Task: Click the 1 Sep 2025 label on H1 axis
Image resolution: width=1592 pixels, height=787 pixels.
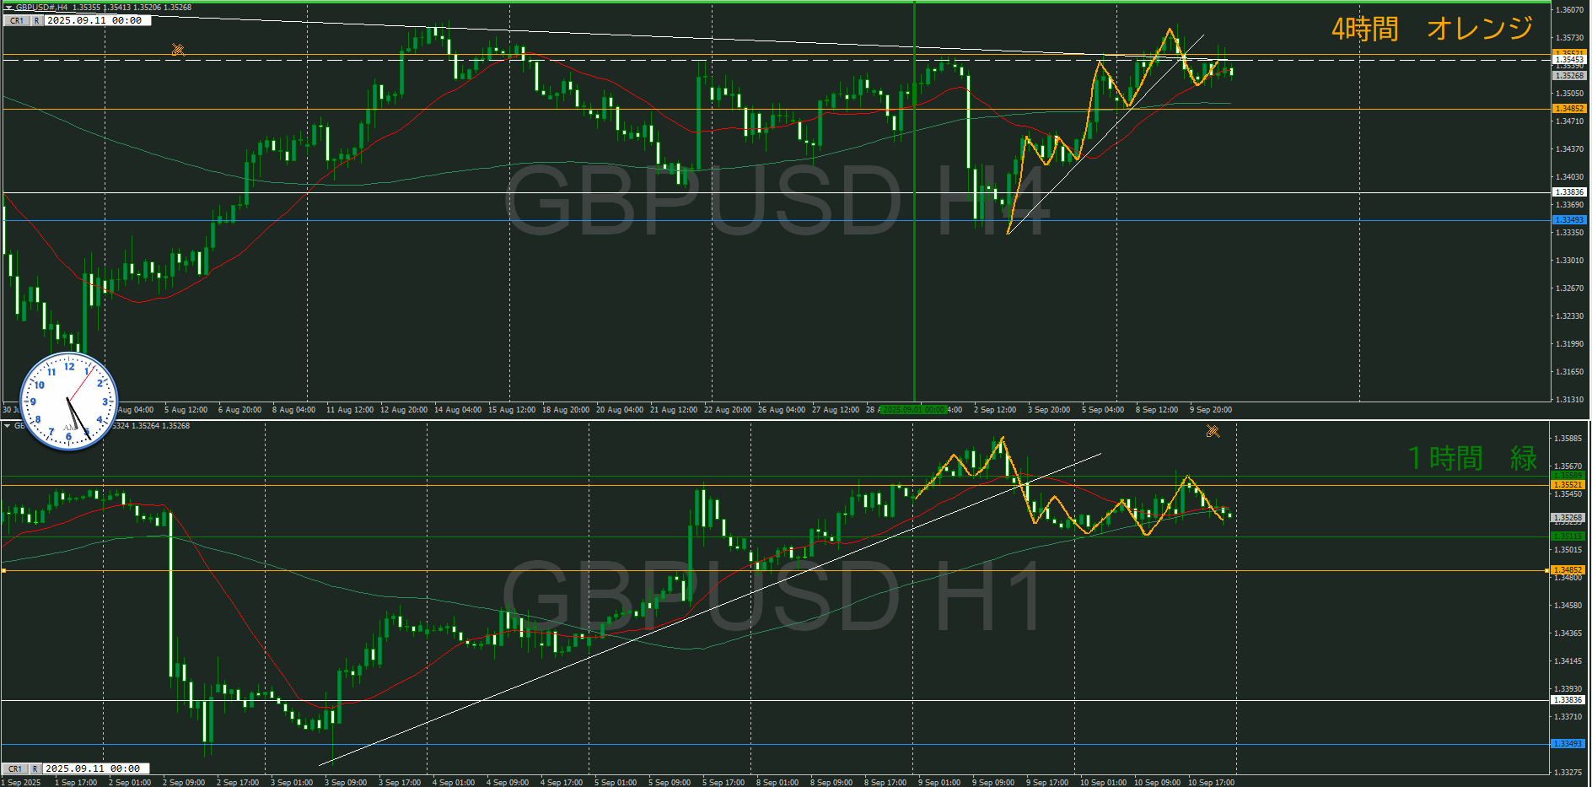Action: 21,783
